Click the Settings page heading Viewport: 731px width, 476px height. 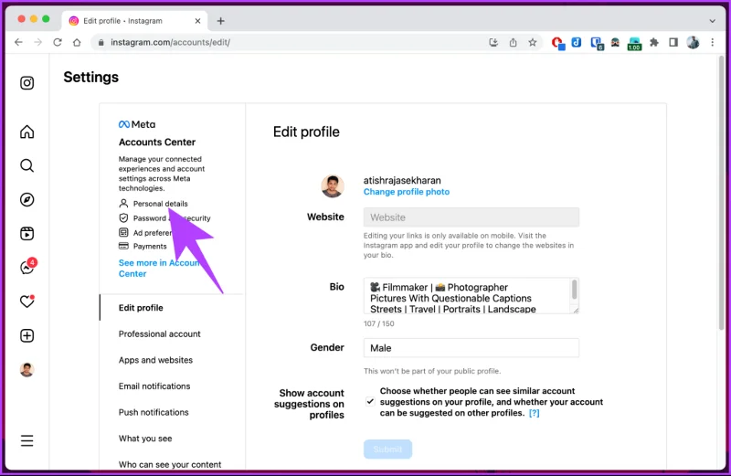(90, 77)
